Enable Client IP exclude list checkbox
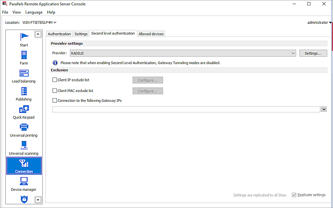 click(x=55, y=80)
